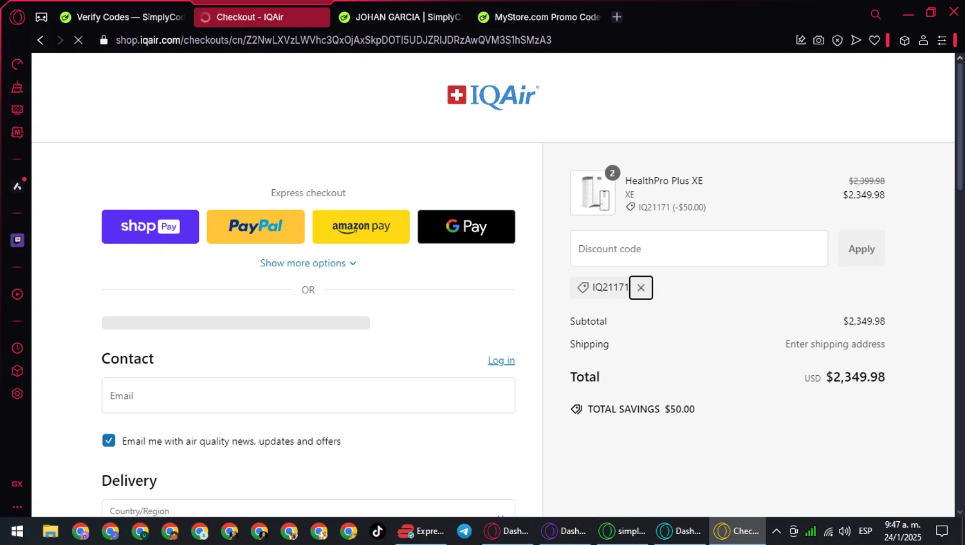
Task: Click the site security padlock icon
Action: [x=104, y=40]
